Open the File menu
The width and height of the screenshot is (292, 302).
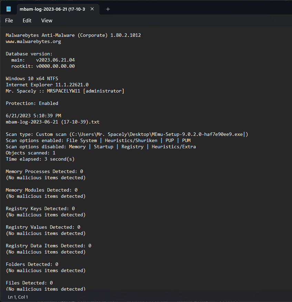[x=9, y=21]
